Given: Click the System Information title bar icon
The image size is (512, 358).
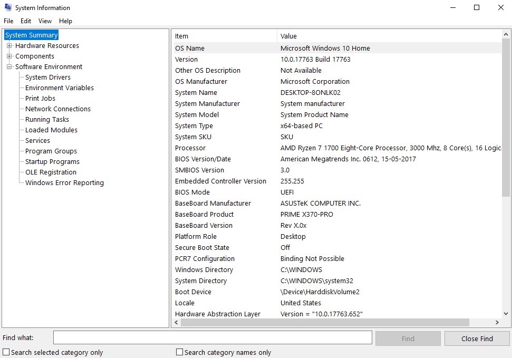Looking at the screenshot, I should click(x=7, y=7).
